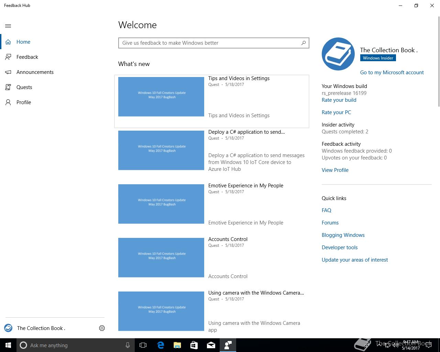This screenshot has height=352, width=440.
Task: Open the Blogging Windows link
Action: pos(343,235)
